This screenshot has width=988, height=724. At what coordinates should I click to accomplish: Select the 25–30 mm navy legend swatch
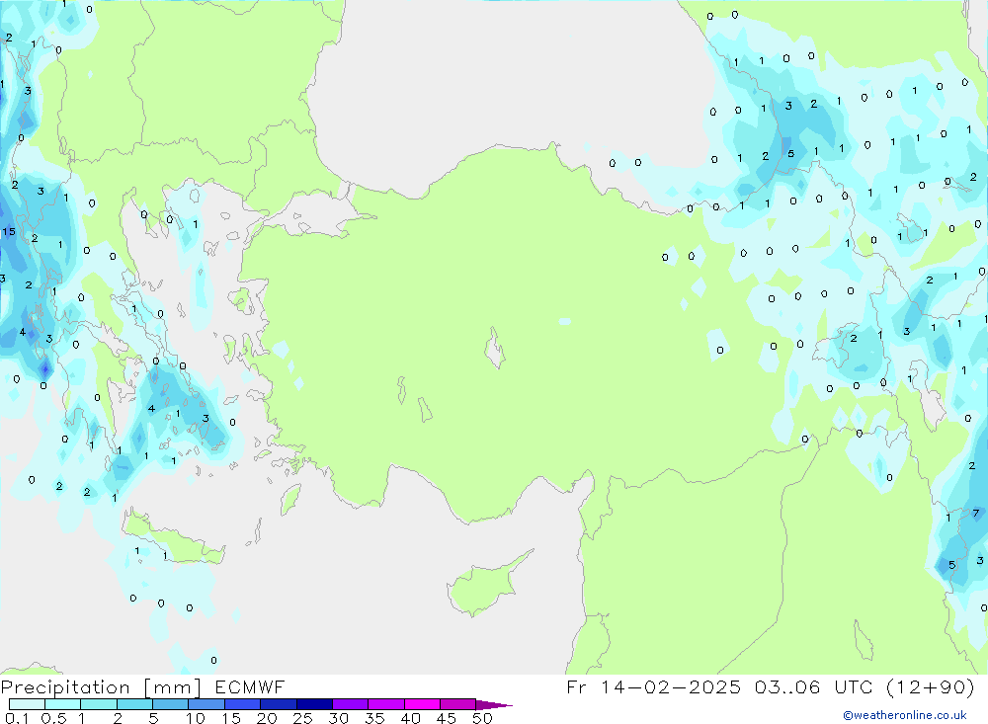314,704
